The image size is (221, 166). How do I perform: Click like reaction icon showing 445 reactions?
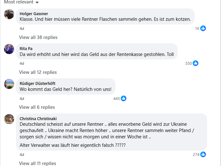pyautogui.click(x=124, y=98)
